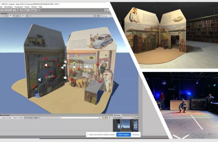
Task: Toggle Clear on Play in Console
Action: pyautogui.click(x=7, y=118)
